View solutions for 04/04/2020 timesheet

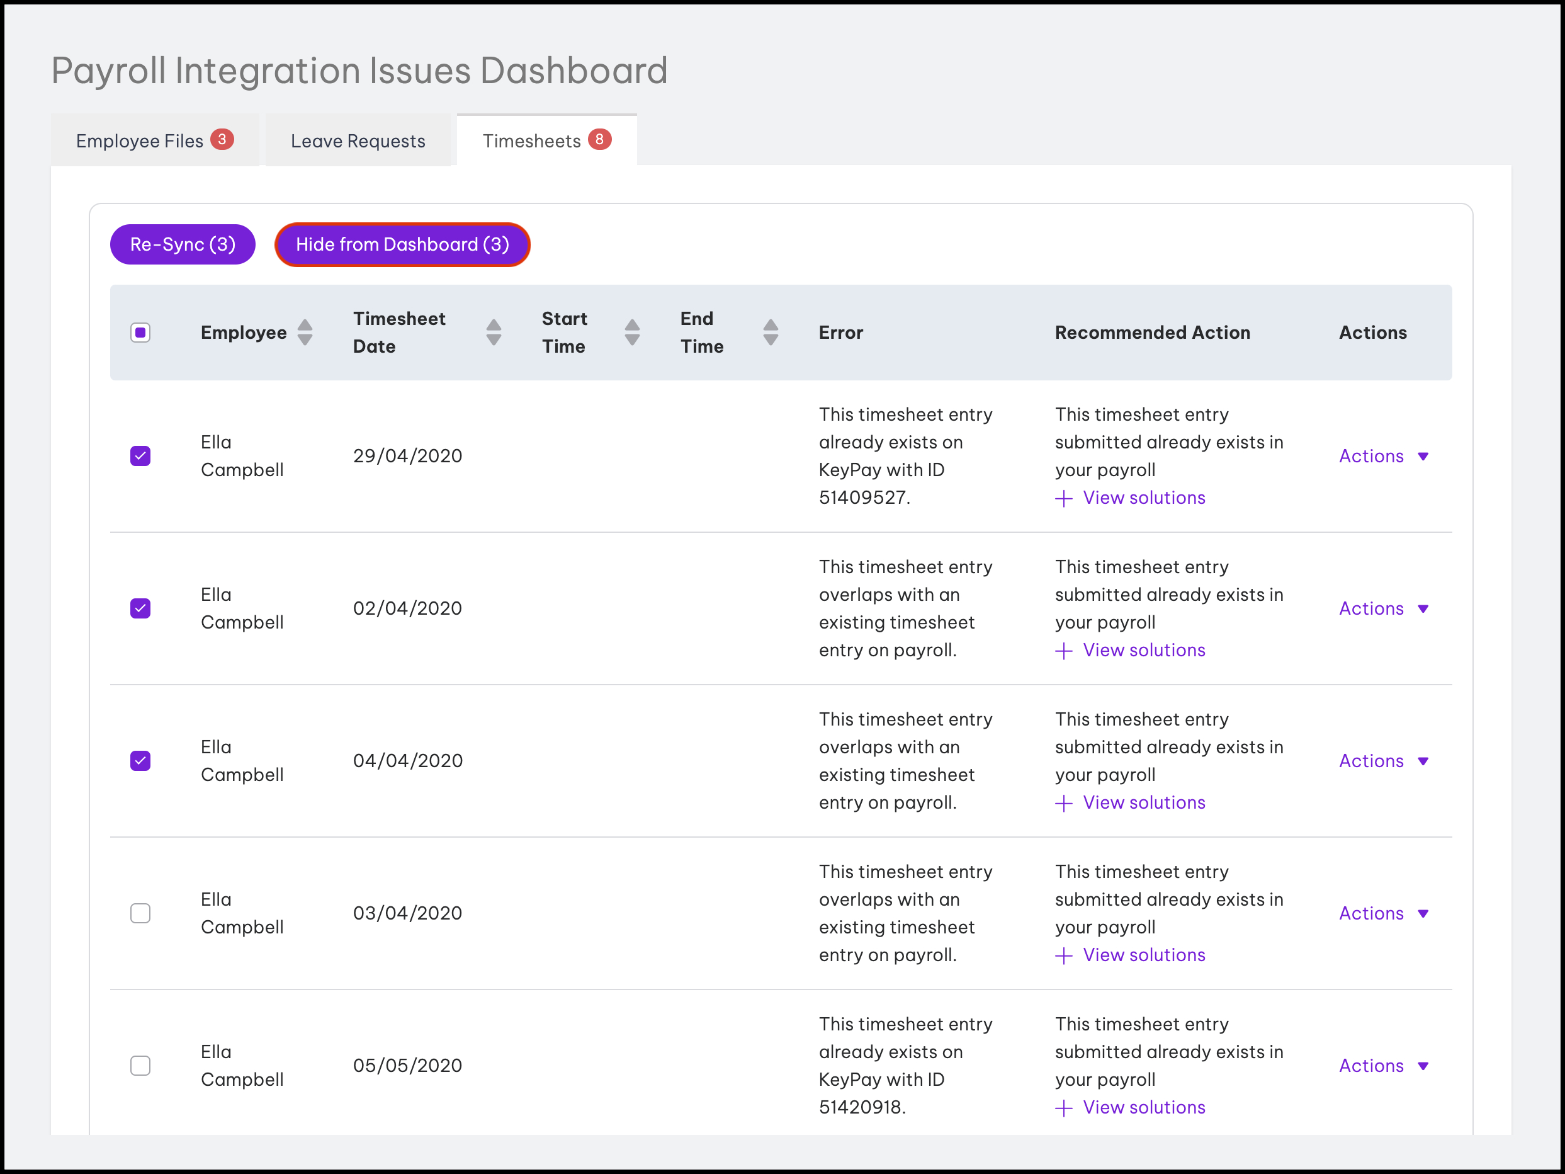(x=1143, y=802)
